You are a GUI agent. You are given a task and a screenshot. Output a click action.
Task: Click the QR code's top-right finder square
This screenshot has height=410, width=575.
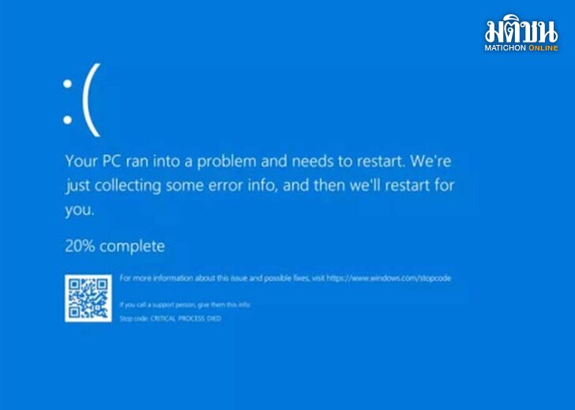point(103,285)
